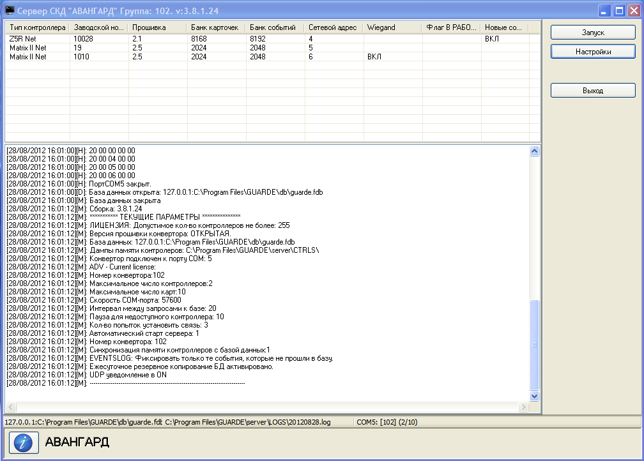Click card bank value 8168
The width and height of the screenshot is (644, 461).
[x=199, y=38]
